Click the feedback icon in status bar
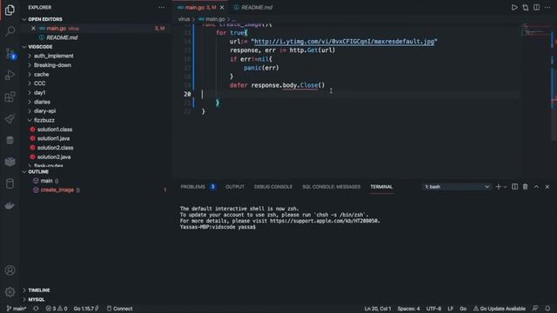 coord(535,309)
